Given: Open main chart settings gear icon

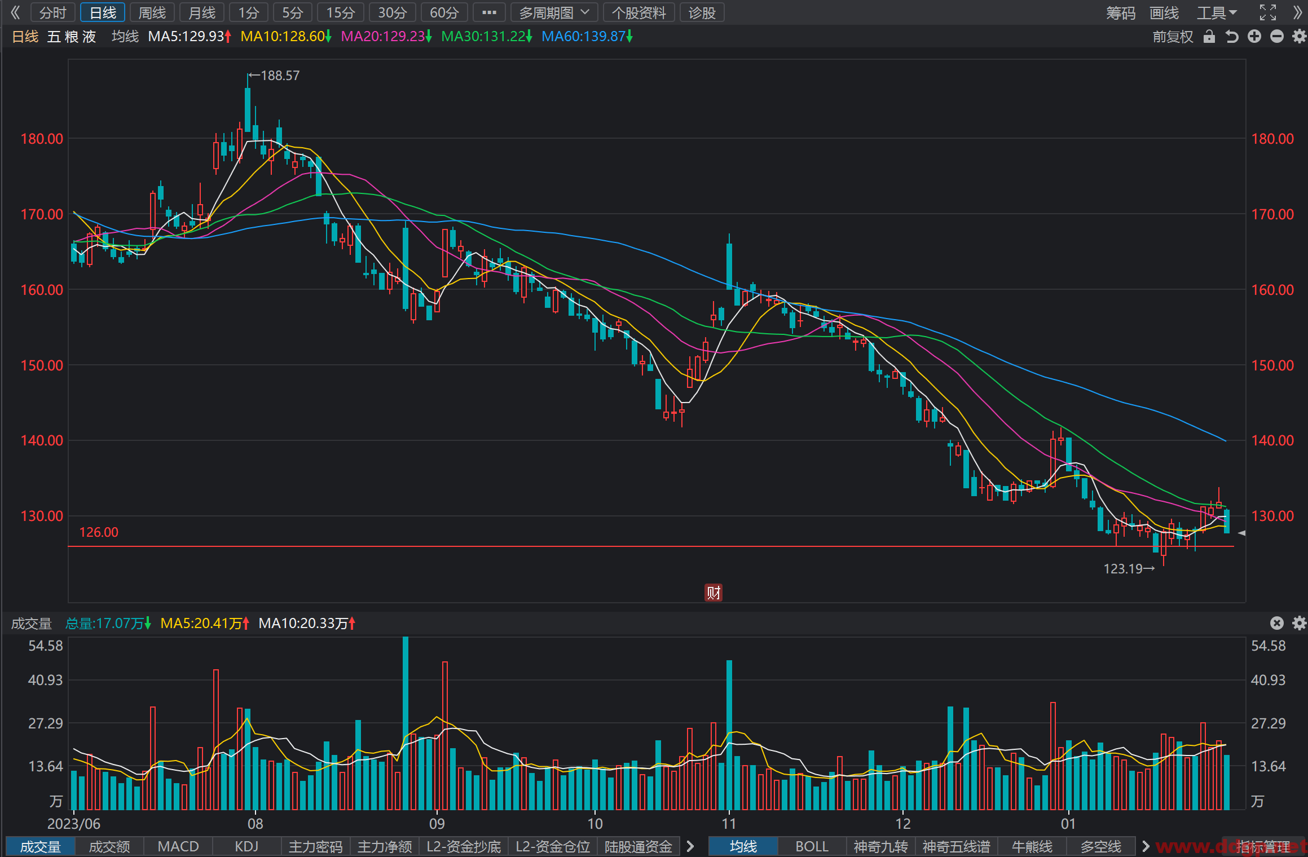Looking at the screenshot, I should click(1300, 37).
